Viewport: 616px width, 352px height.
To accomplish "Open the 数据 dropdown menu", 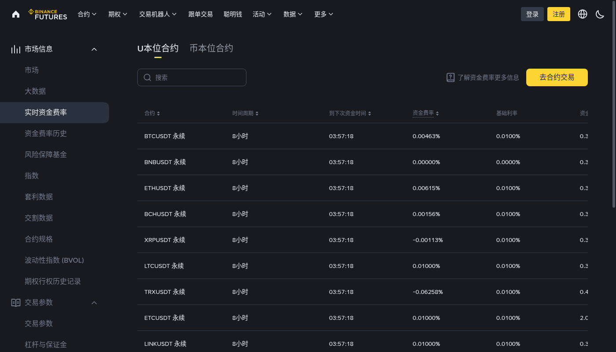I will [293, 14].
